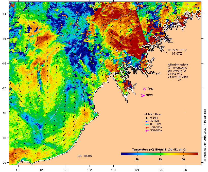The width and height of the screenshot is (208, 172).
Task: Click the '28' colorbar tick label
Action: (x=137, y=159)
